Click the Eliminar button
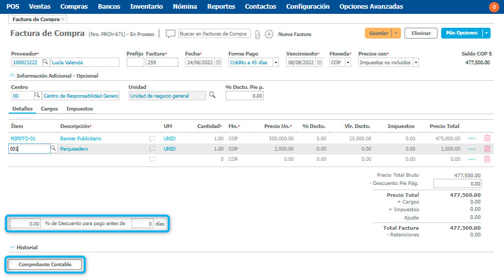This screenshot has width=504, height=278. [421, 33]
